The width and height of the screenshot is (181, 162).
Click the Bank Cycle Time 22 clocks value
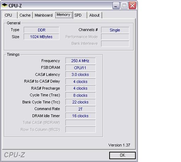pos(80,102)
